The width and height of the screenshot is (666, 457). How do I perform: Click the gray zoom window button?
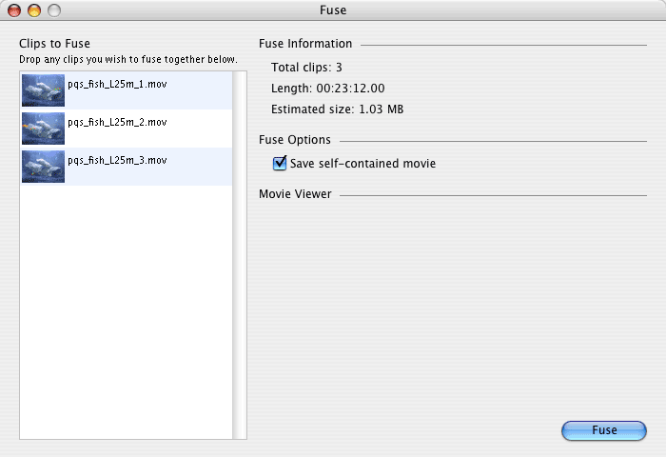(x=54, y=10)
